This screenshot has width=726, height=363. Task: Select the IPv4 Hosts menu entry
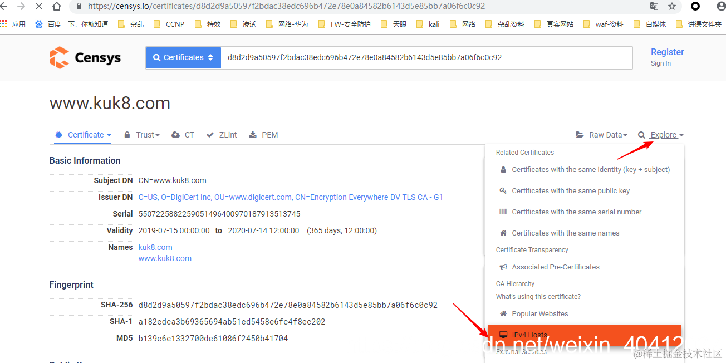click(584, 335)
